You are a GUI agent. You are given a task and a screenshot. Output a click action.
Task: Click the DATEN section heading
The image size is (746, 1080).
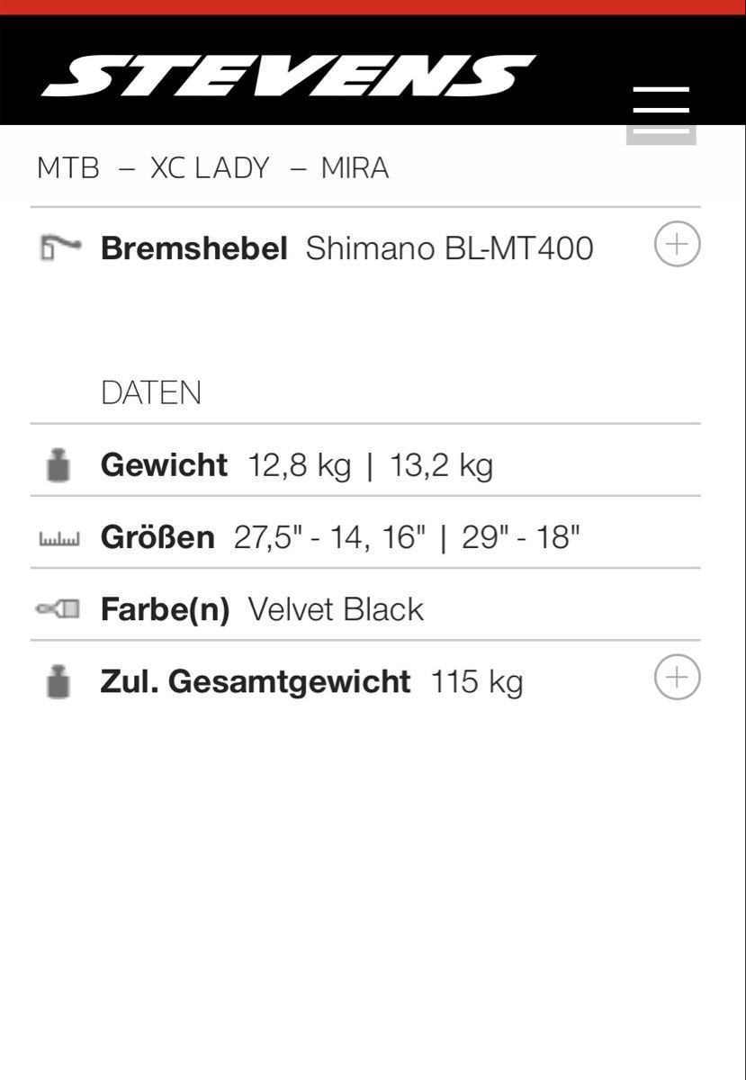coord(151,393)
